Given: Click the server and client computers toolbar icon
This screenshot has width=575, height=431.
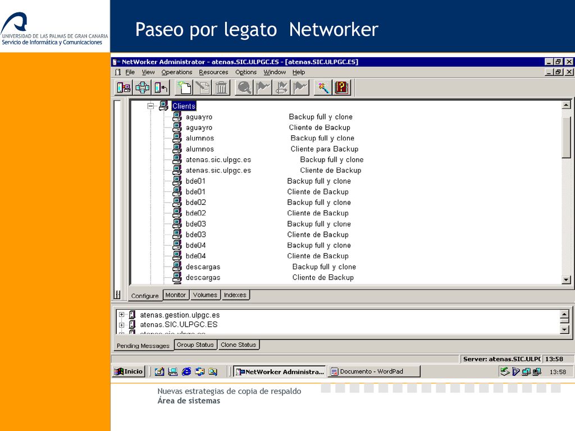Looking at the screenshot, I should coord(124,88).
